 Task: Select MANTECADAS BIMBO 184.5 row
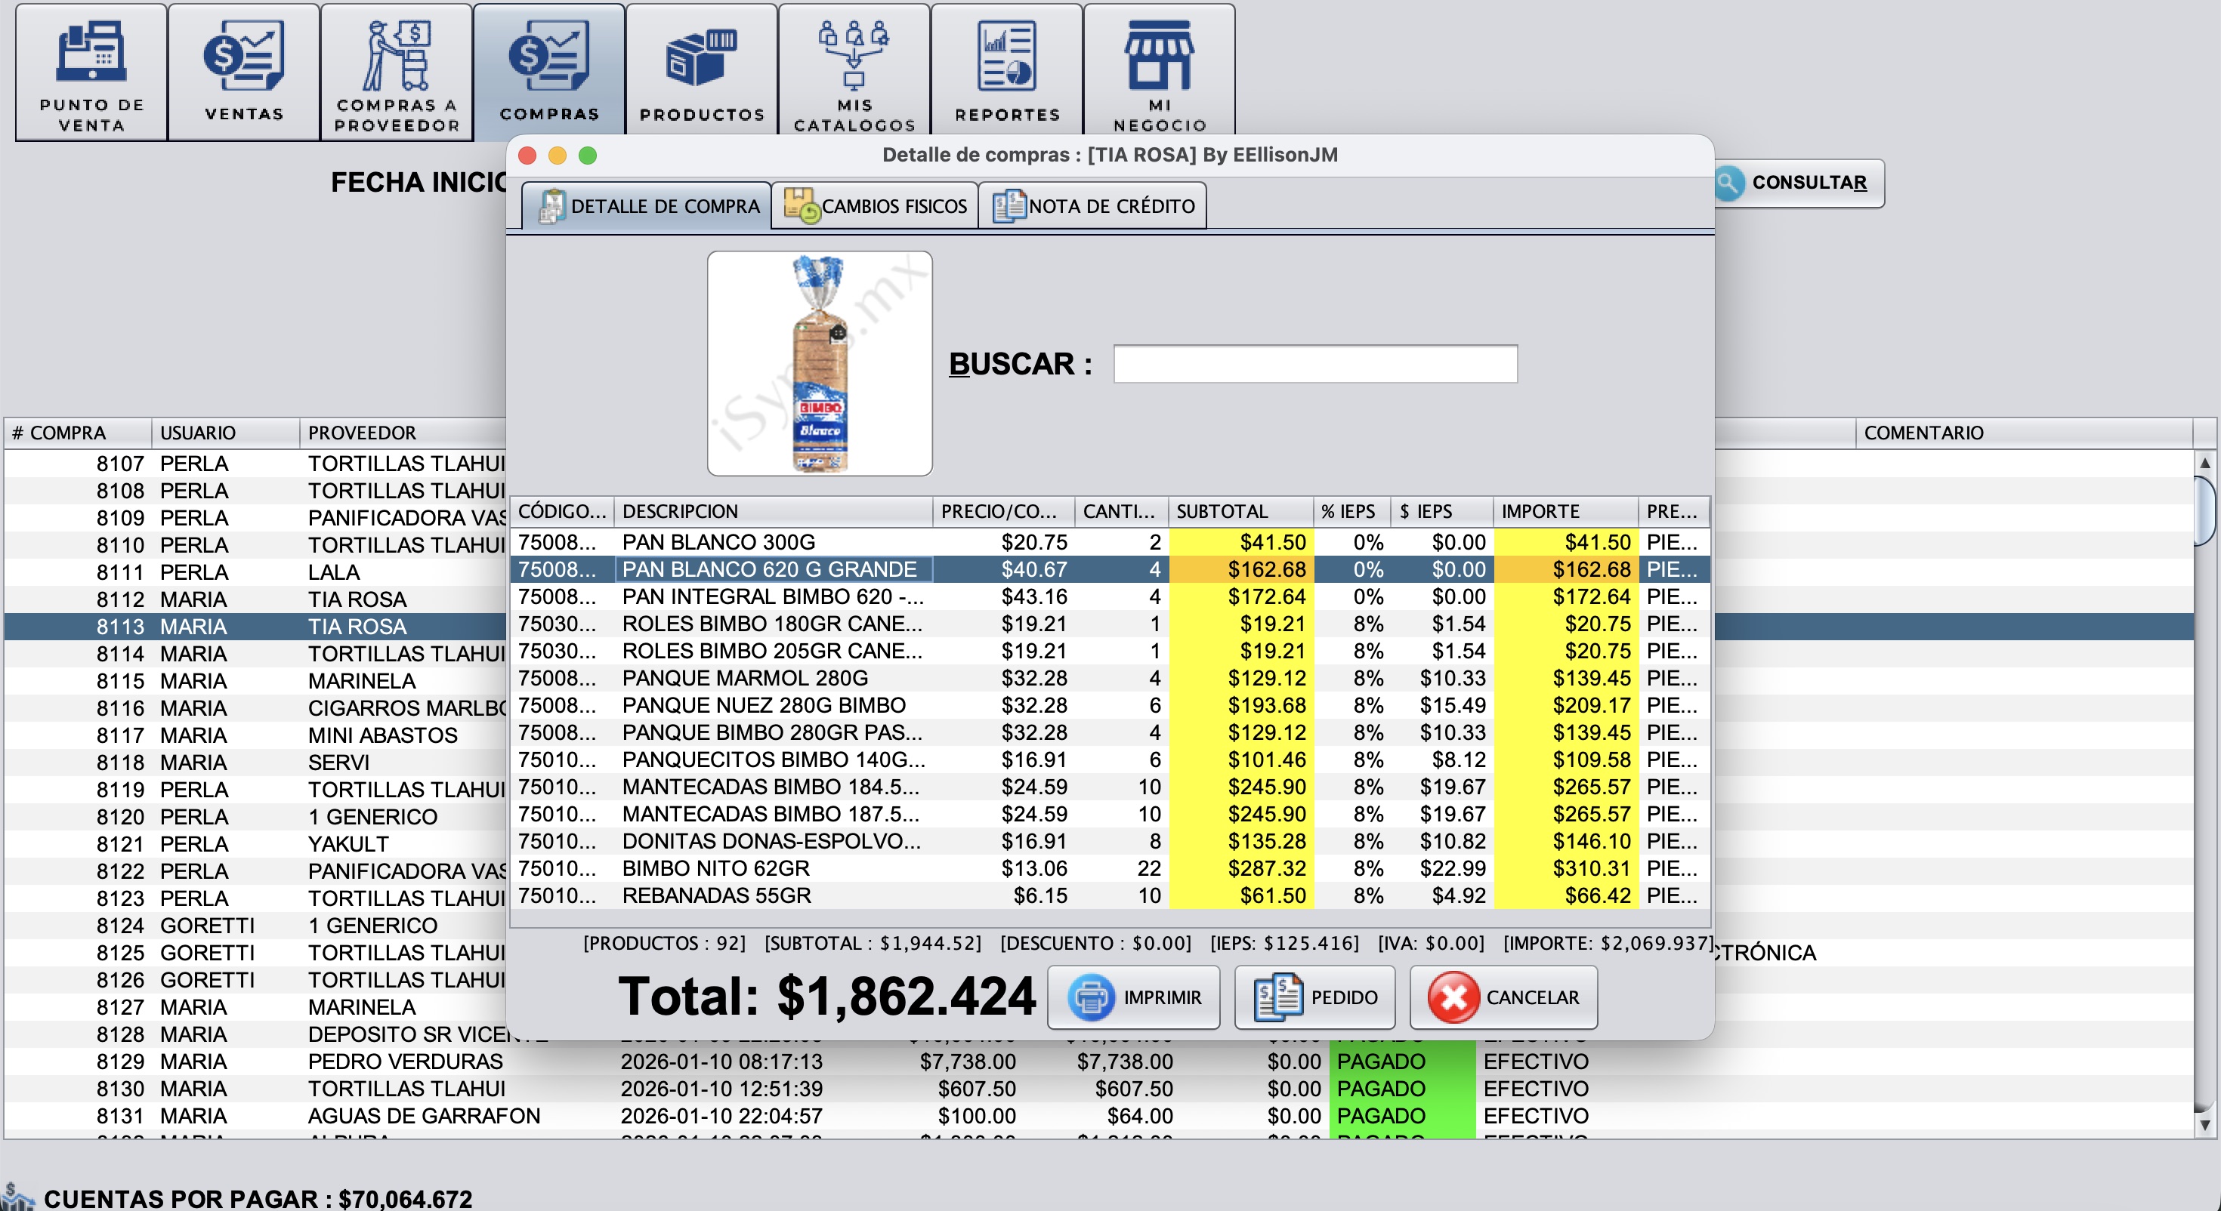(1110, 787)
